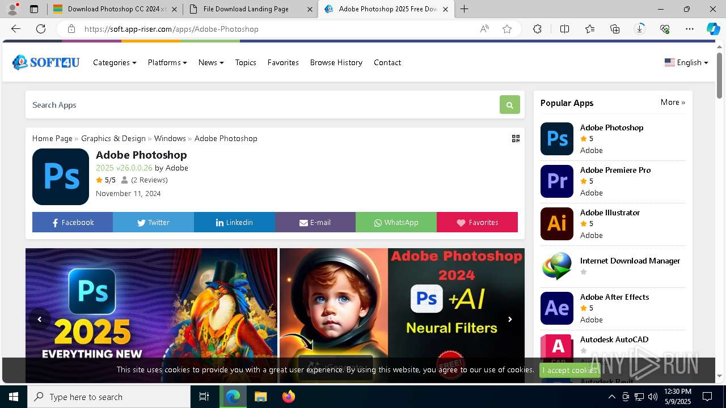Open Windows Start menu

14,397
